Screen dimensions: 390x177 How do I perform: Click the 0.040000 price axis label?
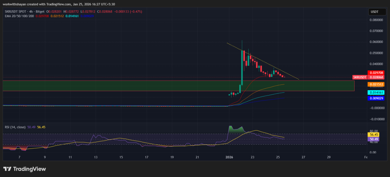[377, 64]
